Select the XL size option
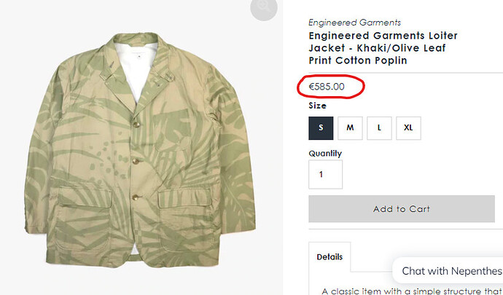This screenshot has height=295, width=503. (x=408, y=127)
